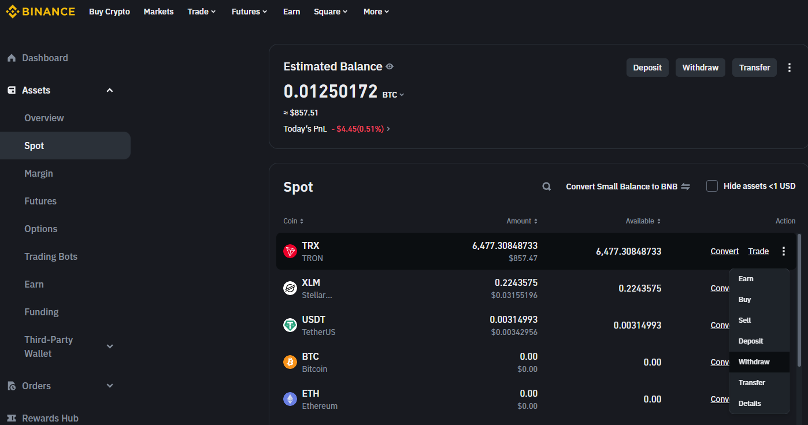Screen dimensions: 808x425
Task: Select Details in TRX context menu
Action: click(x=759, y=404)
